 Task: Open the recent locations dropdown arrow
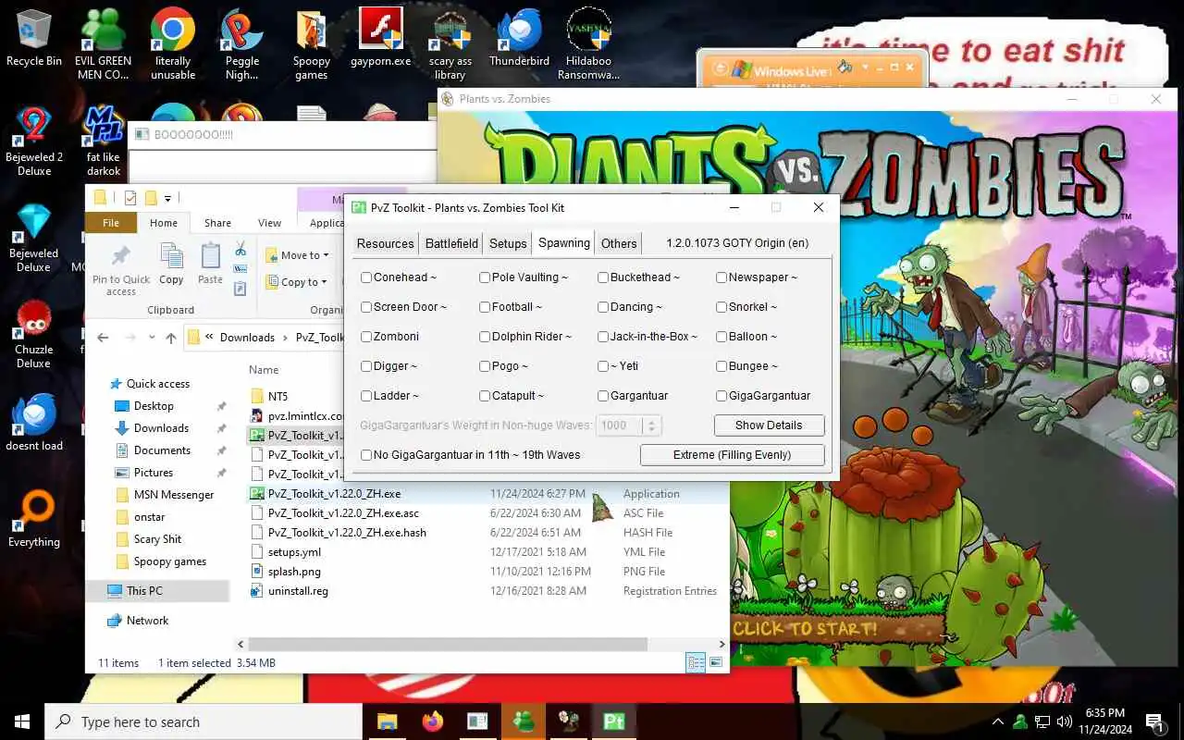pos(150,338)
